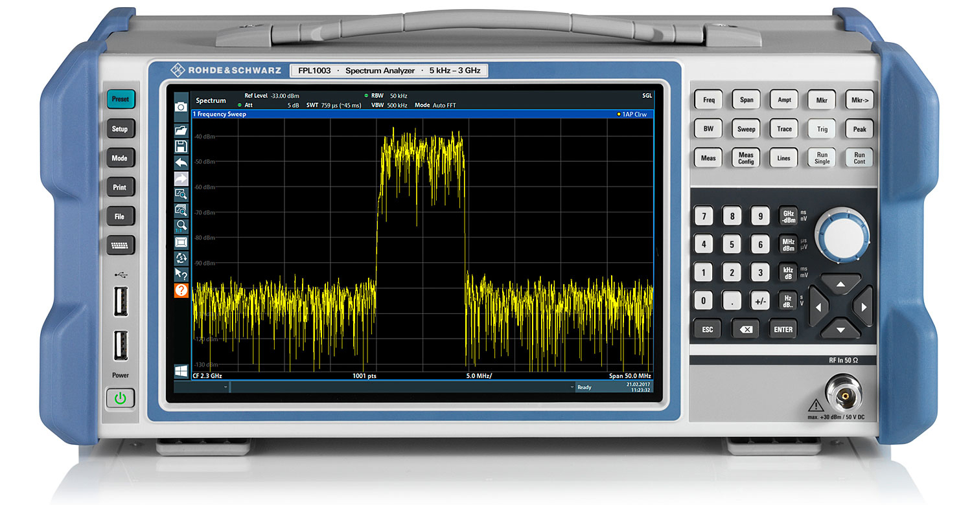Open a file using the folder icon
This screenshot has width=972, height=505.
(181, 130)
